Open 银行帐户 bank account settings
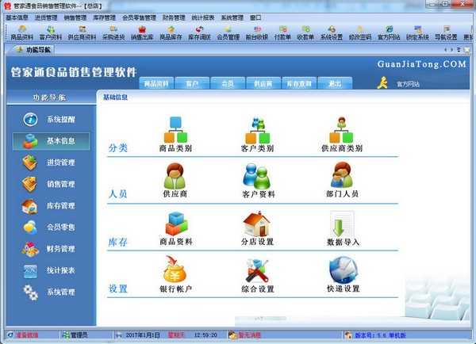Viewport: 476px width, 344px height. coord(175,270)
